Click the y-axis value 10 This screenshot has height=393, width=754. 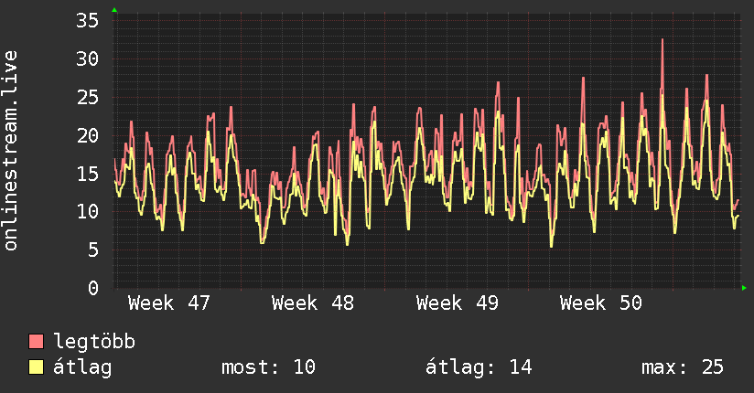coord(88,211)
